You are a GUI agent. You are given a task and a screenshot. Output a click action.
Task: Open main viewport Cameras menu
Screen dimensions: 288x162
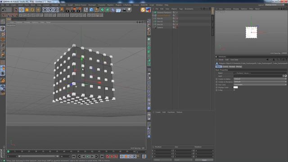19,22
